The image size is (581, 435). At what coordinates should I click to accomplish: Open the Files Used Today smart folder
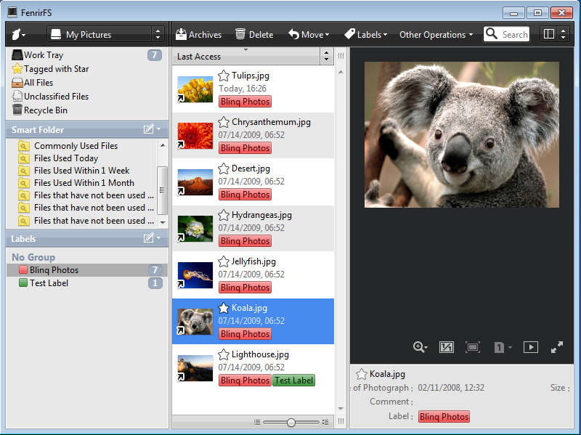pyautogui.click(x=66, y=158)
